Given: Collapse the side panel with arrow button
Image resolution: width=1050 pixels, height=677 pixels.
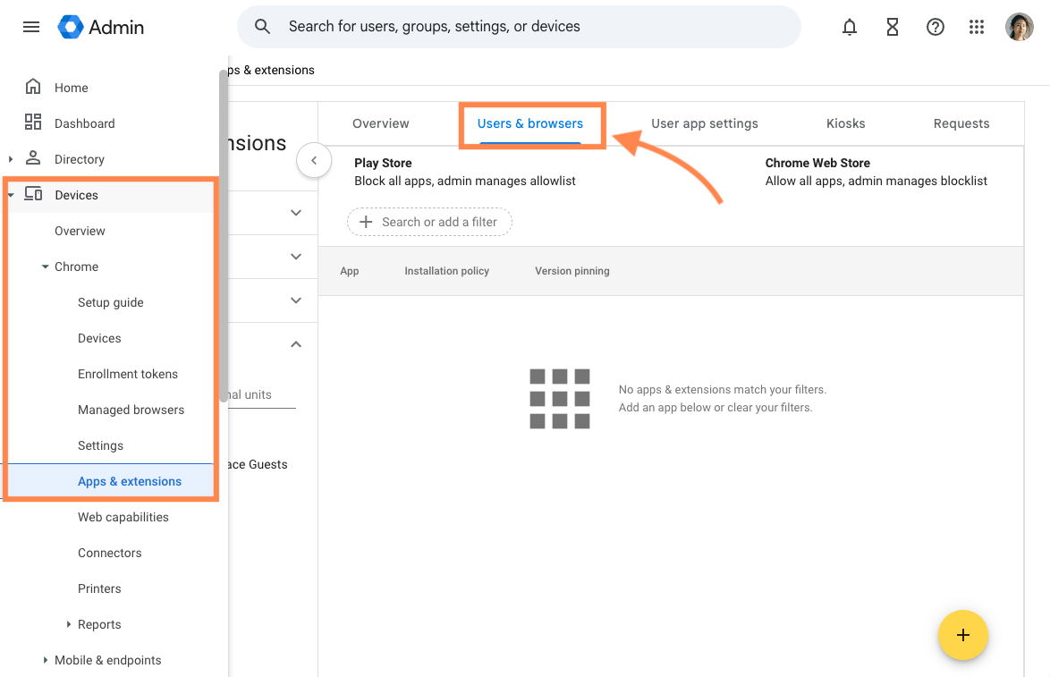Looking at the screenshot, I should 313,161.
